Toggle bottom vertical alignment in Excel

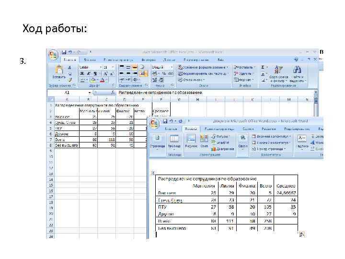(135, 67)
